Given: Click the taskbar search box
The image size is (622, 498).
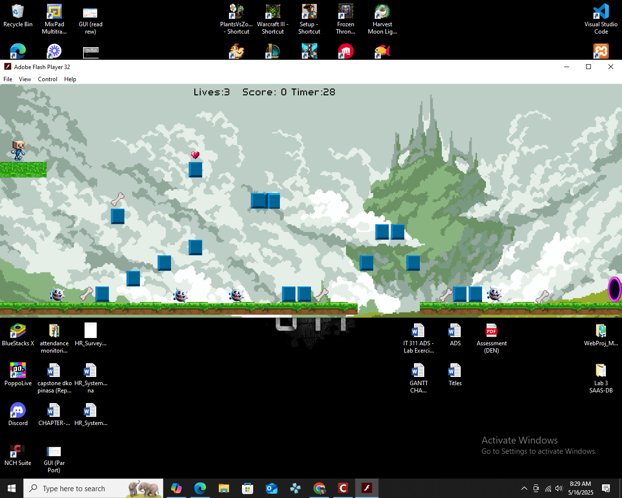Looking at the screenshot, I should [x=94, y=488].
